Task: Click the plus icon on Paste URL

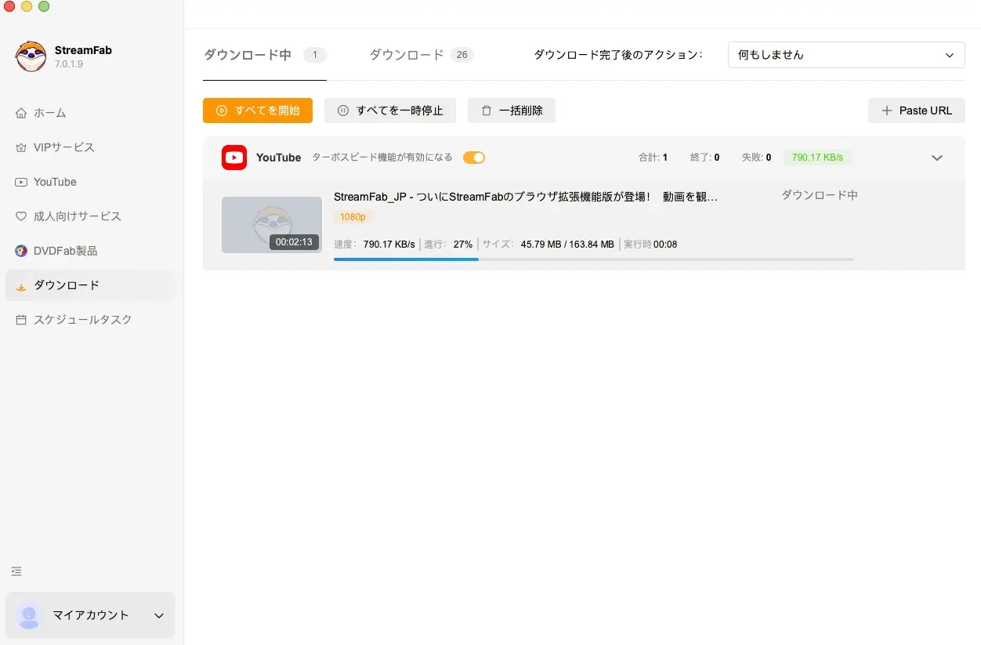Action: pos(887,111)
